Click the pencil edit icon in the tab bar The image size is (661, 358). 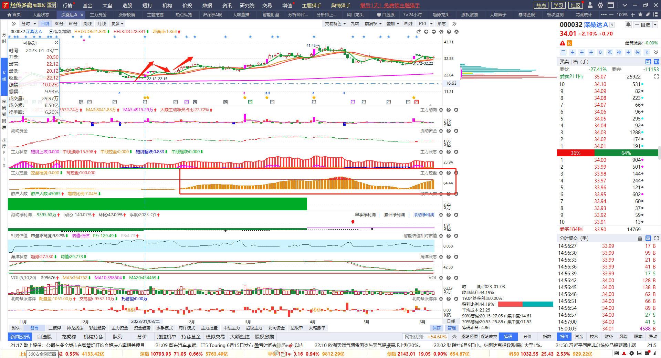(648, 15)
